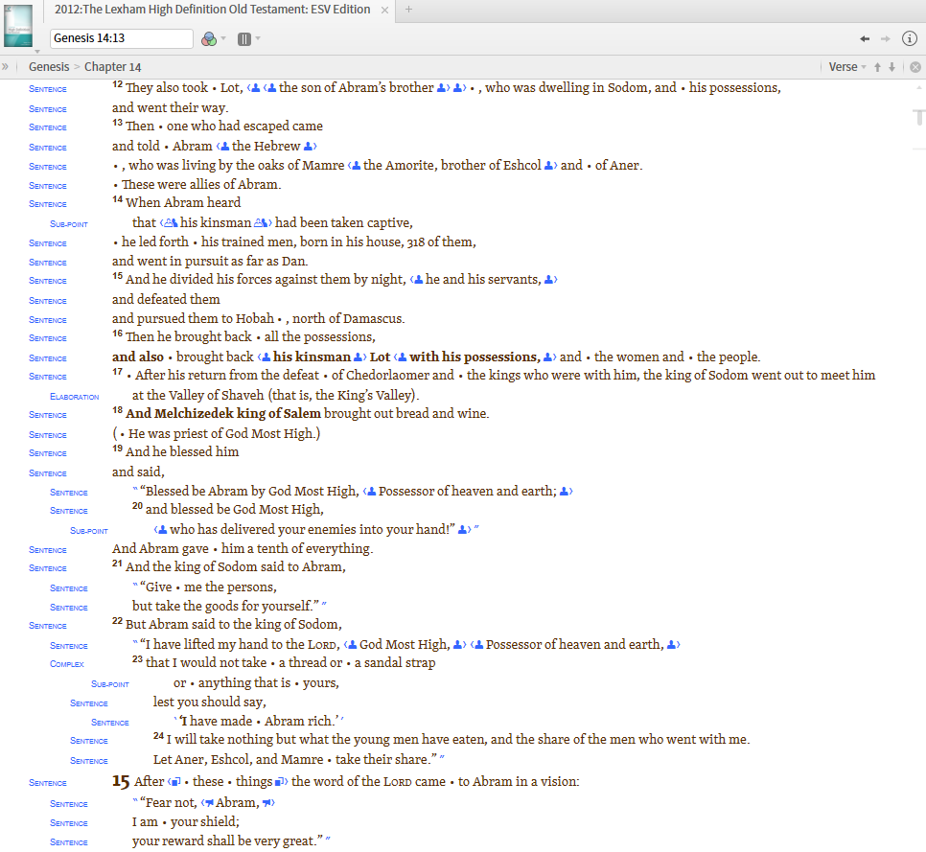
Task: Select the Lexham High Definition Old Testament tab
Action: pyautogui.click(x=213, y=10)
